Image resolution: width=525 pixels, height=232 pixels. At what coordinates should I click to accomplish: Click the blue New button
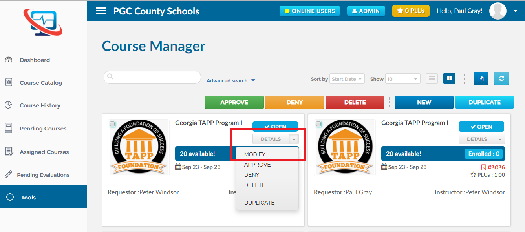[424, 102]
